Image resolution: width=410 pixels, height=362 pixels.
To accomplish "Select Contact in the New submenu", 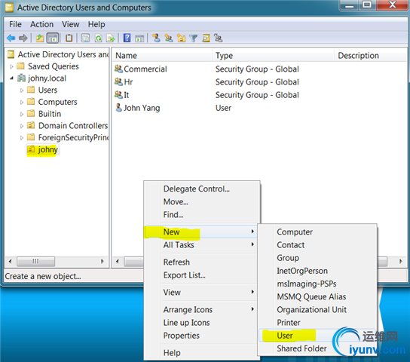I will (317, 245).
